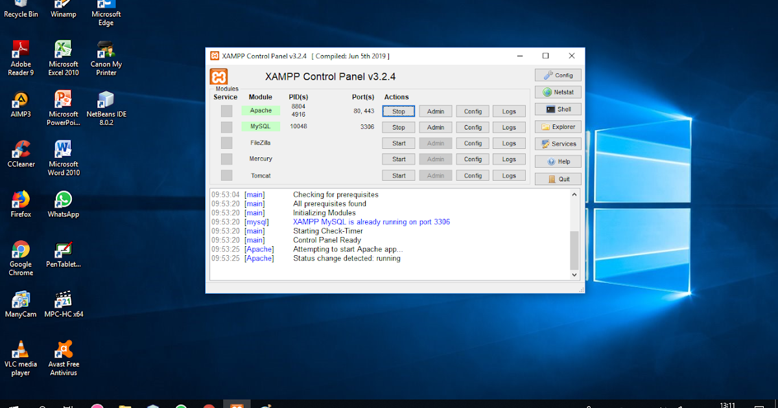
Task: Toggle the FileZilla service checkbox
Action: 226,143
